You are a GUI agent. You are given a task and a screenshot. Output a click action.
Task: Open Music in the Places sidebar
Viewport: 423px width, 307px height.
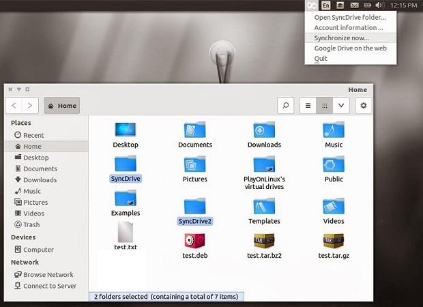46,191
